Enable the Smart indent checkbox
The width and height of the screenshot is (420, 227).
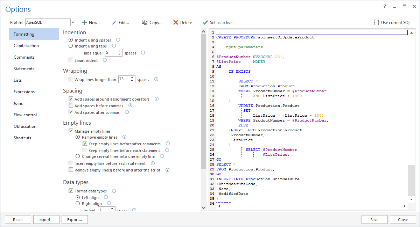[71, 60]
